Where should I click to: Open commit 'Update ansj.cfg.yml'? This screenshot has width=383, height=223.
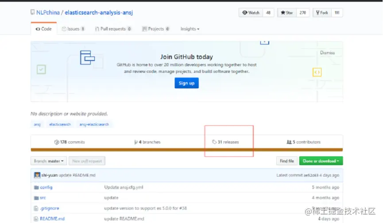124,187
